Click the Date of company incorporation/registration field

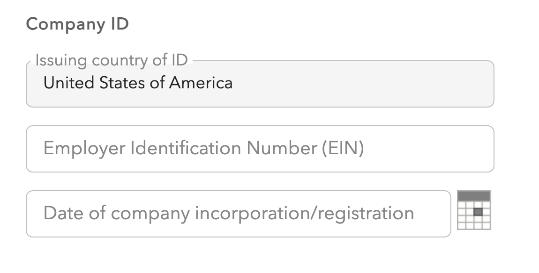pos(238,214)
